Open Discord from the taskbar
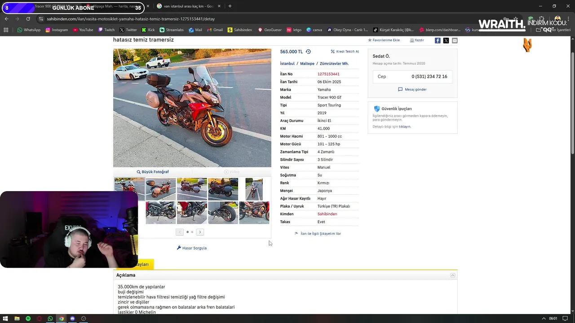 pyautogui.click(x=72, y=319)
